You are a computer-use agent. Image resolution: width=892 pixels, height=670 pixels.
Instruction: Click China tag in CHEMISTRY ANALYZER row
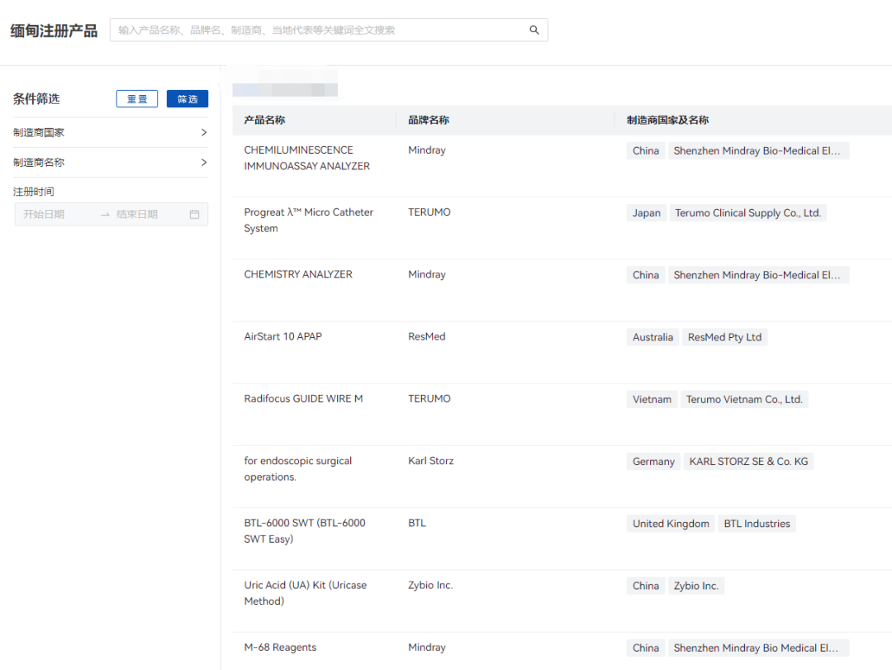pyautogui.click(x=646, y=274)
